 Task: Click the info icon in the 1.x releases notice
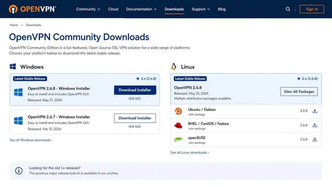(19, 170)
